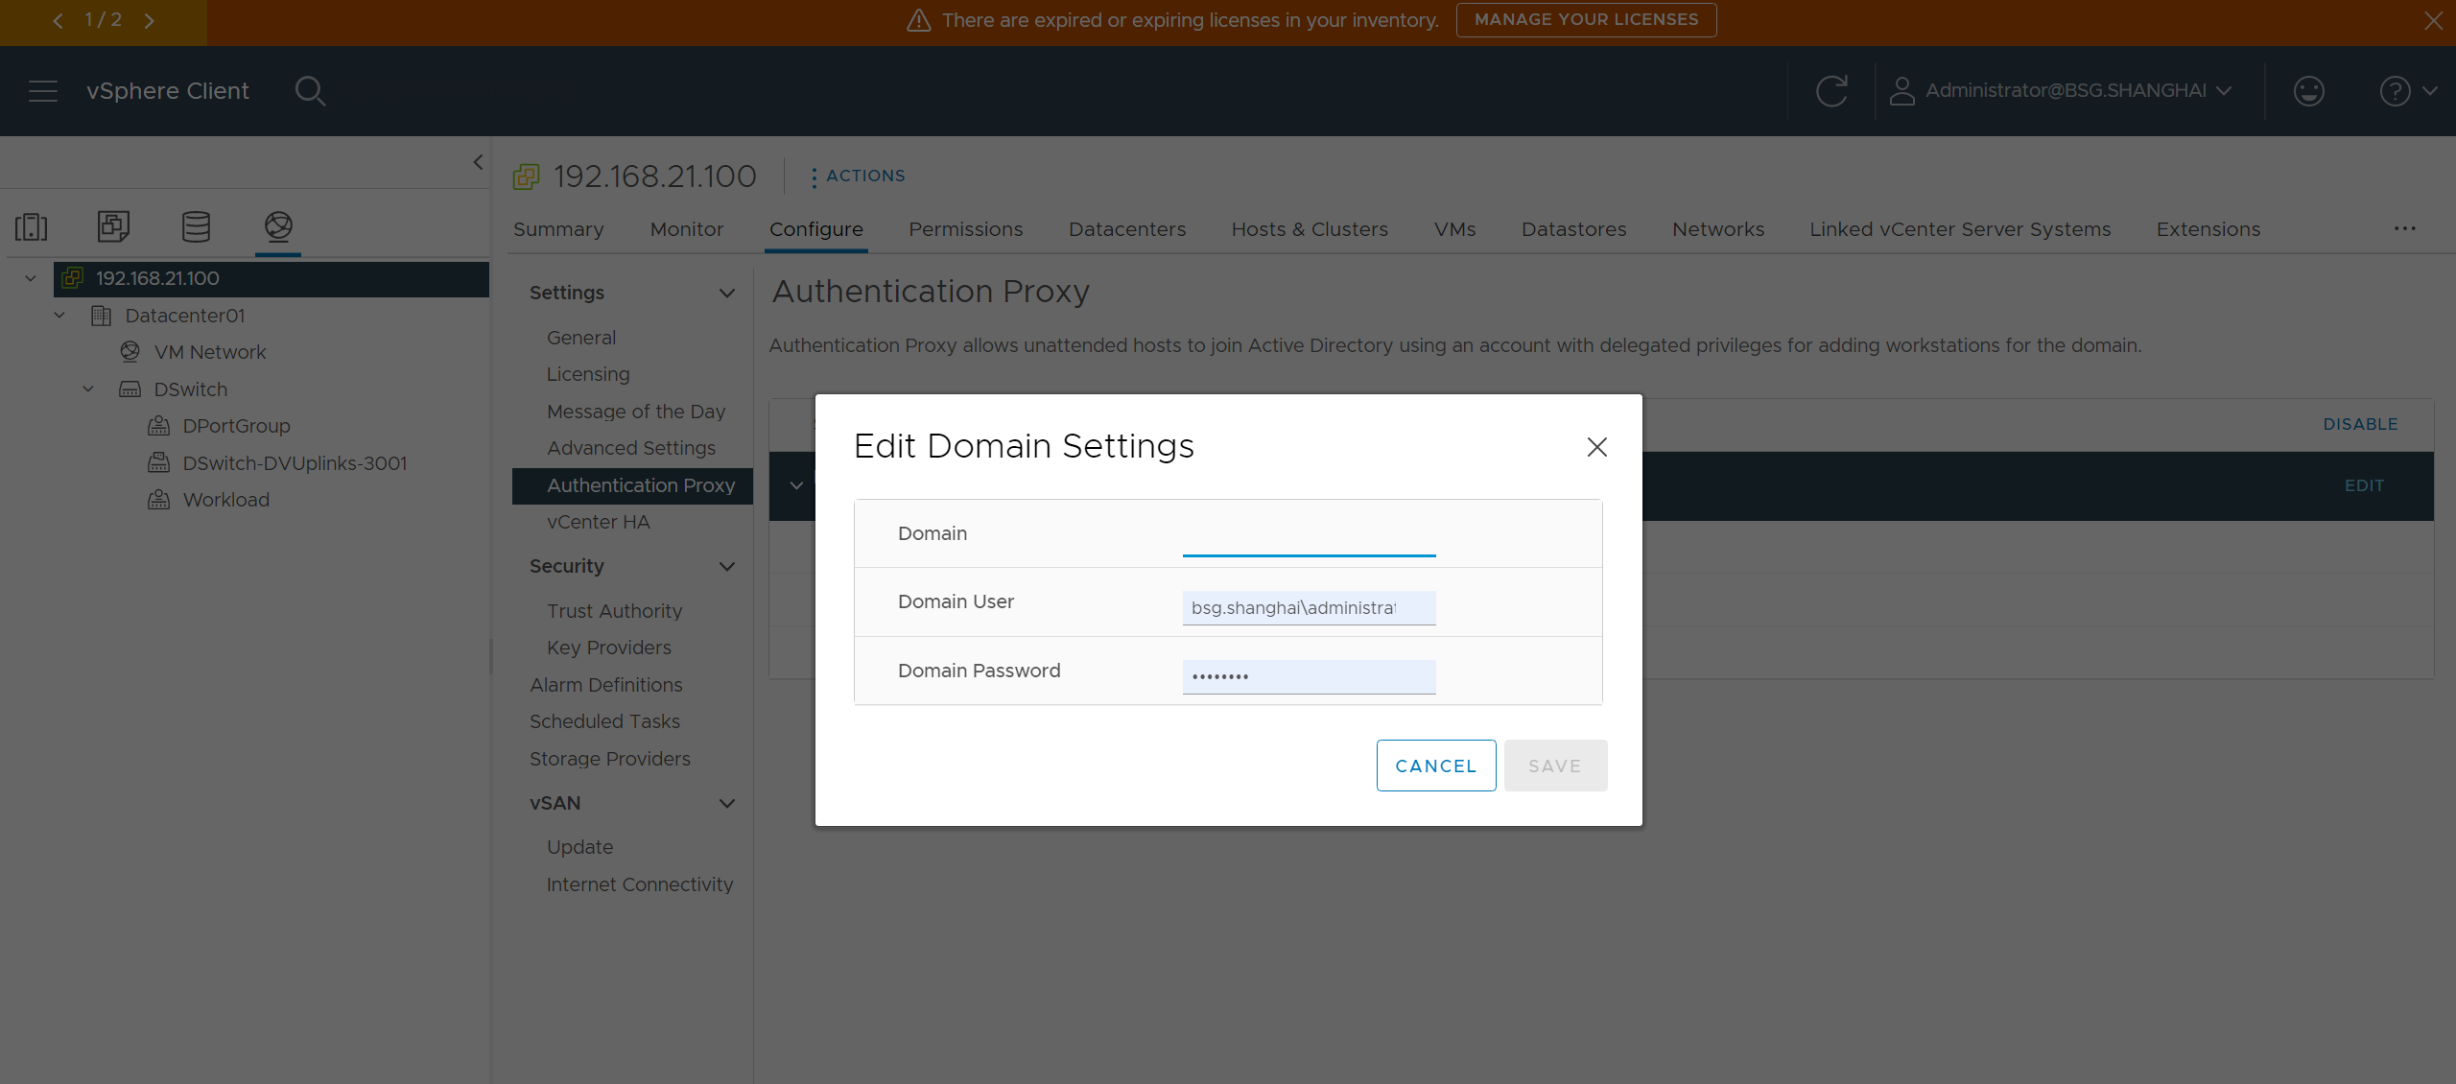Click SAVE in the dialog

click(1555, 766)
